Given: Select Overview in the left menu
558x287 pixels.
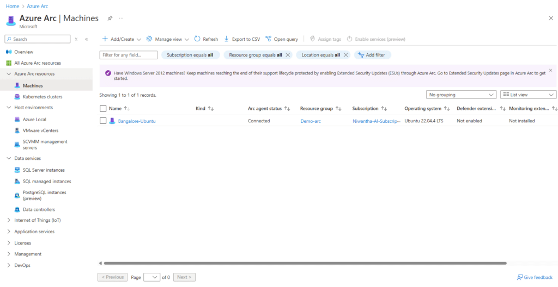Looking at the screenshot, I should coord(23,52).
